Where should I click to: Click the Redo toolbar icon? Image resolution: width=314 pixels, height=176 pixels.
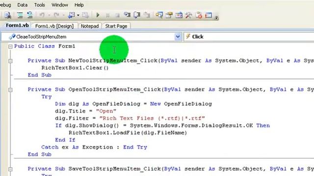click(56, 15)
